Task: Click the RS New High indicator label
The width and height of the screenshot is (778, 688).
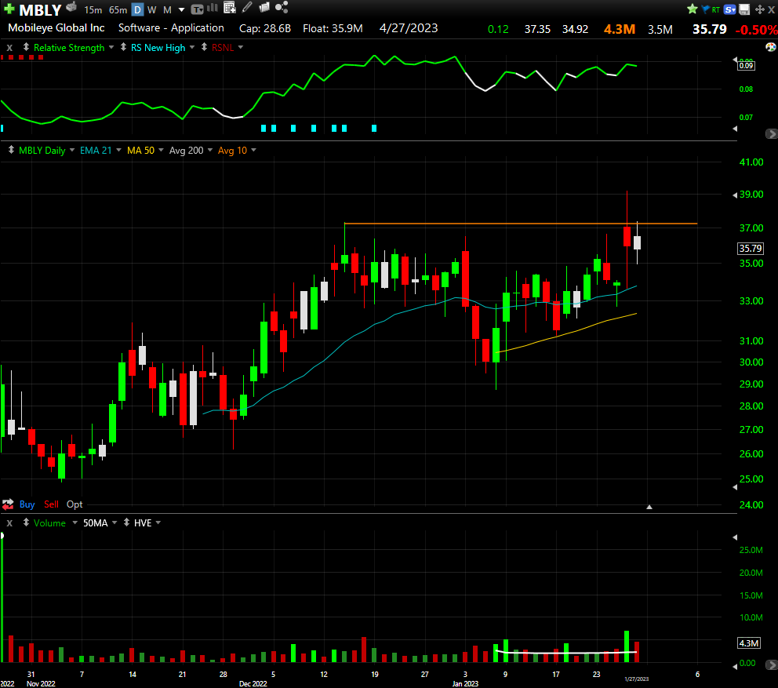Action: pyautogui.click(x=158, y=48)
